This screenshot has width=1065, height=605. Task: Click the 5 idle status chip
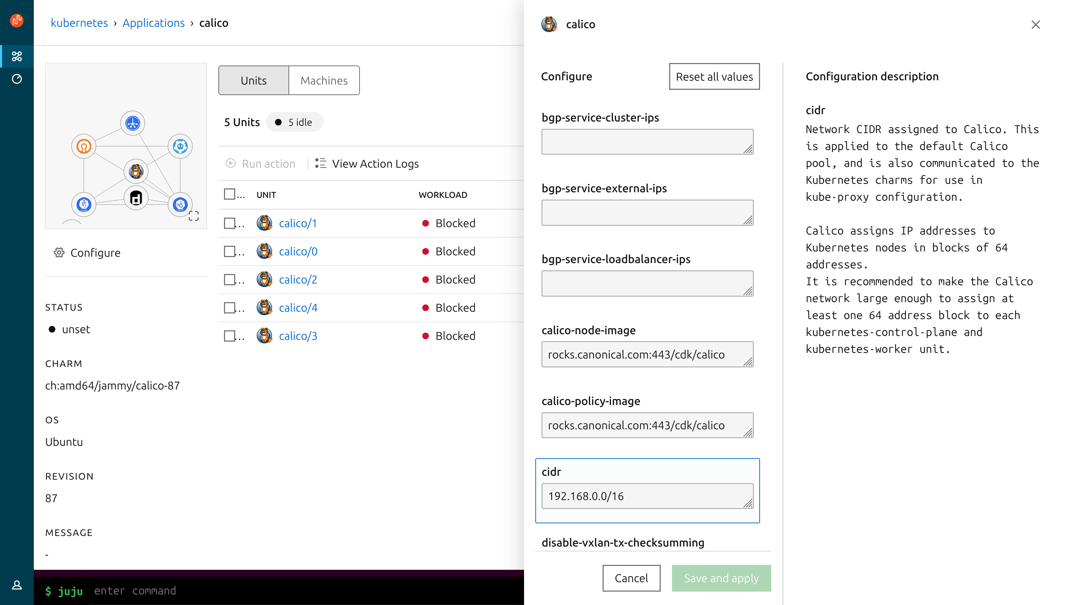(294, 122)
